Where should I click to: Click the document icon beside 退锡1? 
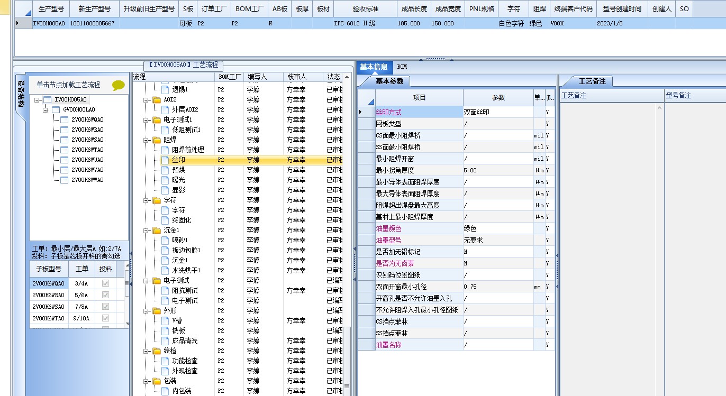click(x=165, y=90)
